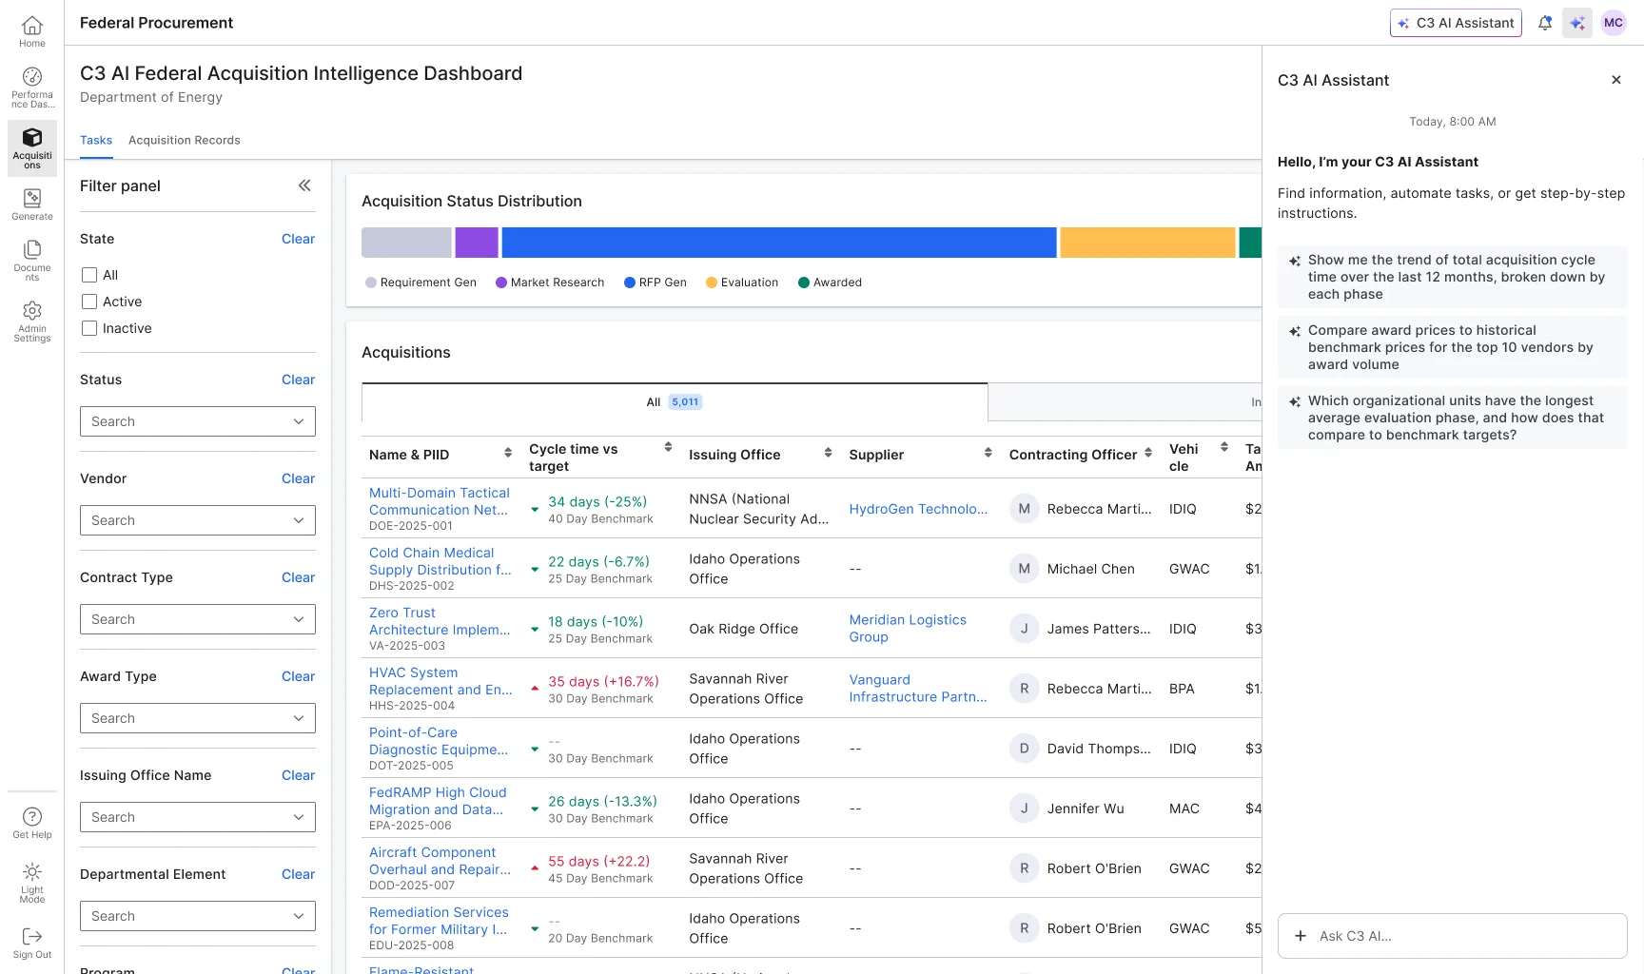Collapse the Filter panel with double chevron
1644x974 pixels.
304,185
